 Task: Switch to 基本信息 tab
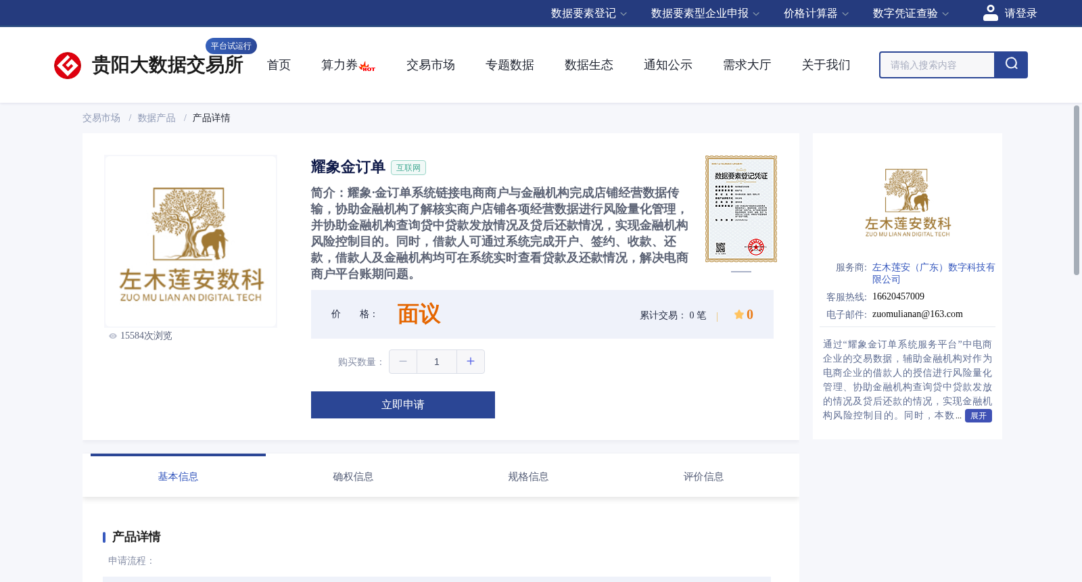[178, 477]
